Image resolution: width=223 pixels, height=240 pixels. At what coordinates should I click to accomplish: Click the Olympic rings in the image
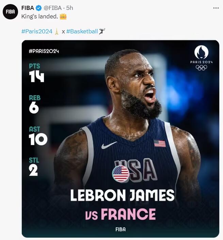point(201,68)
